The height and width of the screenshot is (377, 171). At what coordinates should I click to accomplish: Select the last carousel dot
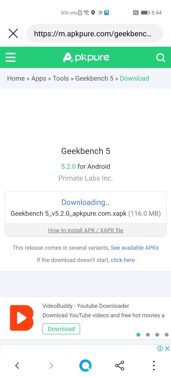[167, 334]
